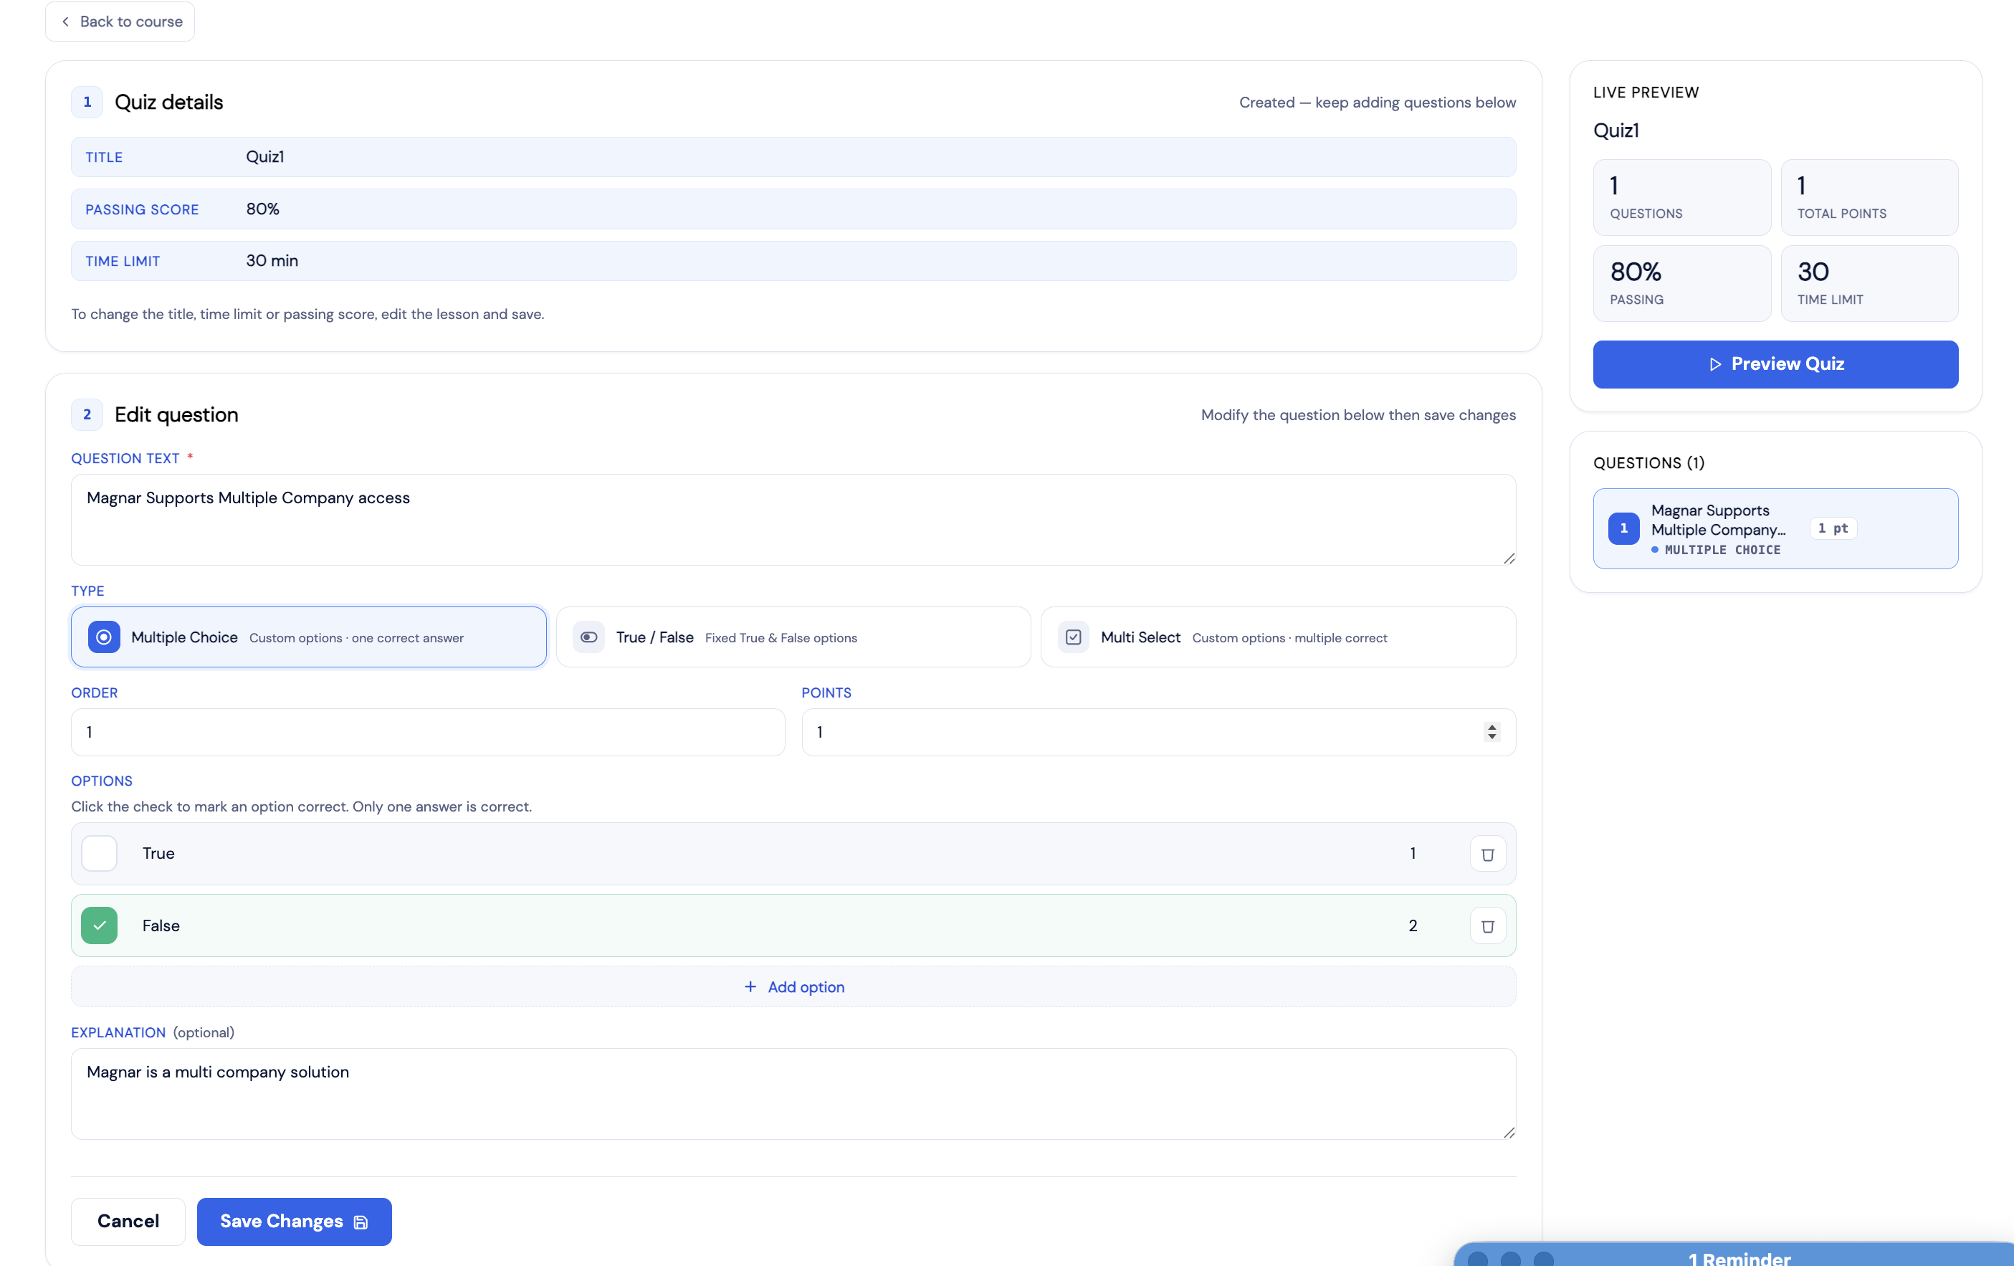Click the Edit question step 2 badge
Screen dimensions: 2014x1266
87,414
